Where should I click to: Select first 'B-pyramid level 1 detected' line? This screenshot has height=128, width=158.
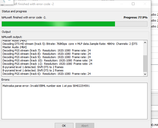click(x=33, y=67)
